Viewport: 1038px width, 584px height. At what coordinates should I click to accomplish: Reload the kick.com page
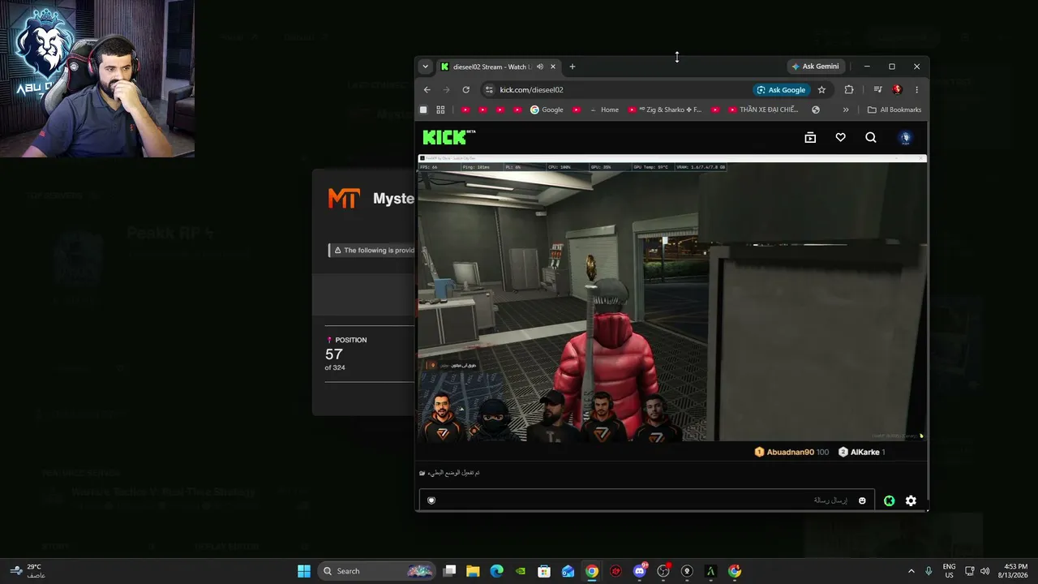[x=466, y=90]
